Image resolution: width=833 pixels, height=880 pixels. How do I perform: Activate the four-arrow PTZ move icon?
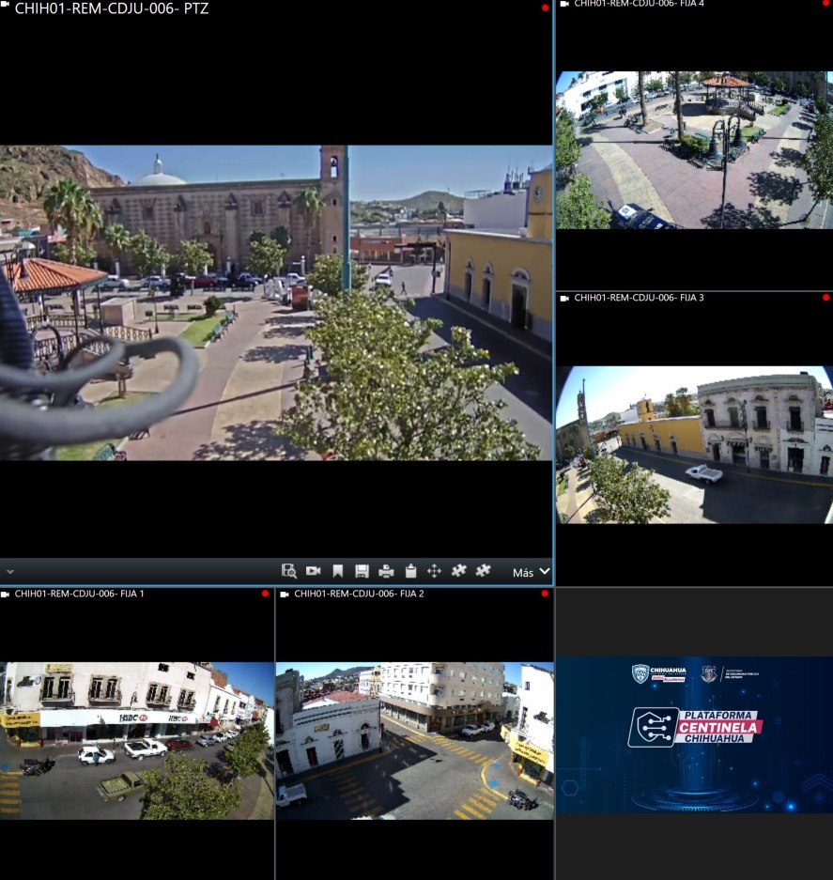click(434, 571)
